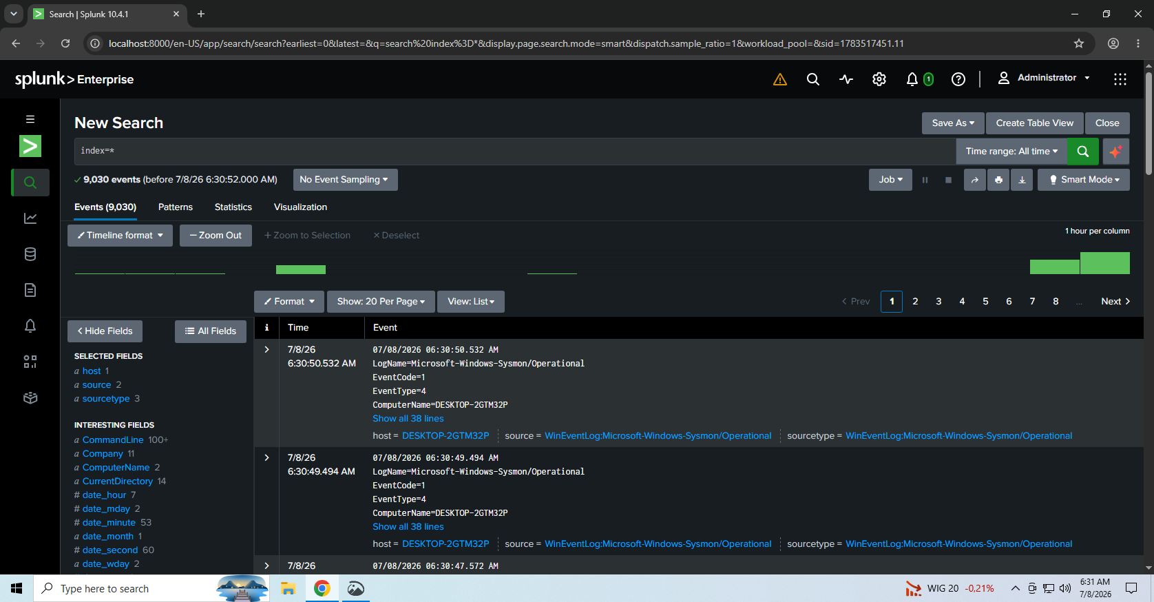Open the Help question mark icon

[958, 79]
